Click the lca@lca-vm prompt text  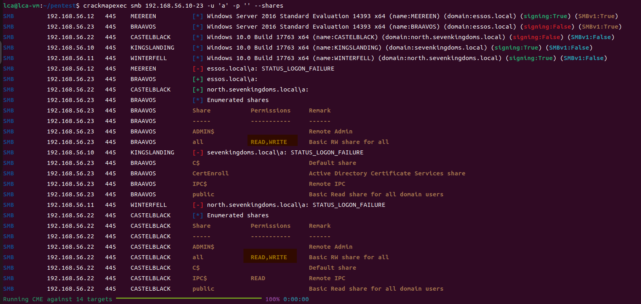(21, 6)
